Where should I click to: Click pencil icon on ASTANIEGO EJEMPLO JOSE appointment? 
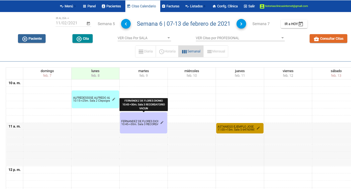(x=258, y=128)
